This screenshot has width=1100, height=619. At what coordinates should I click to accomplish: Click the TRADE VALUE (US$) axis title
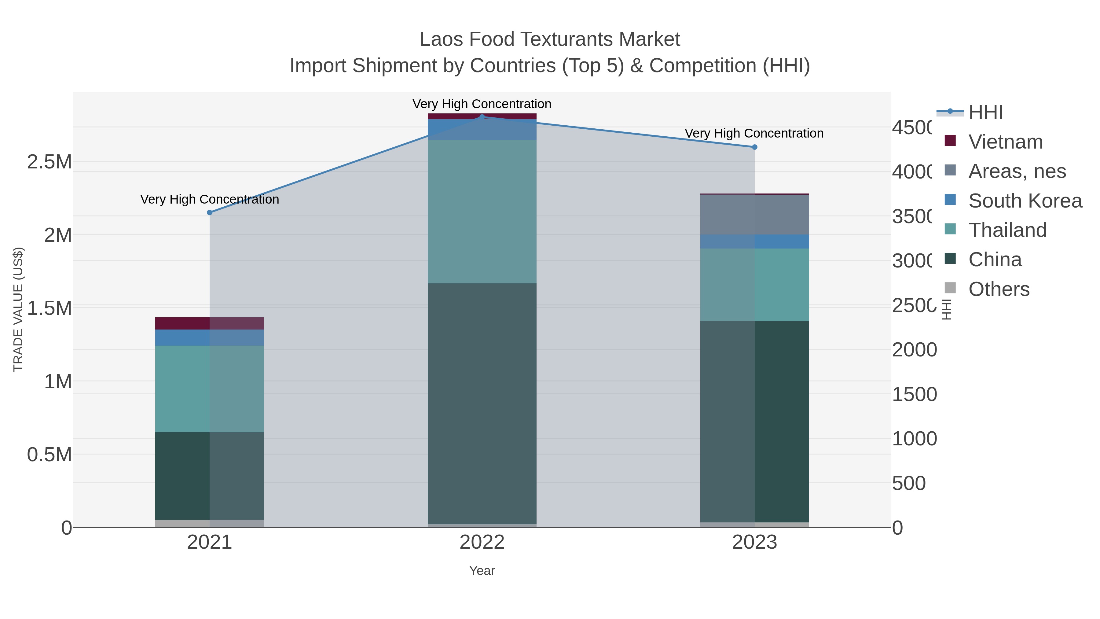point(18,309)
